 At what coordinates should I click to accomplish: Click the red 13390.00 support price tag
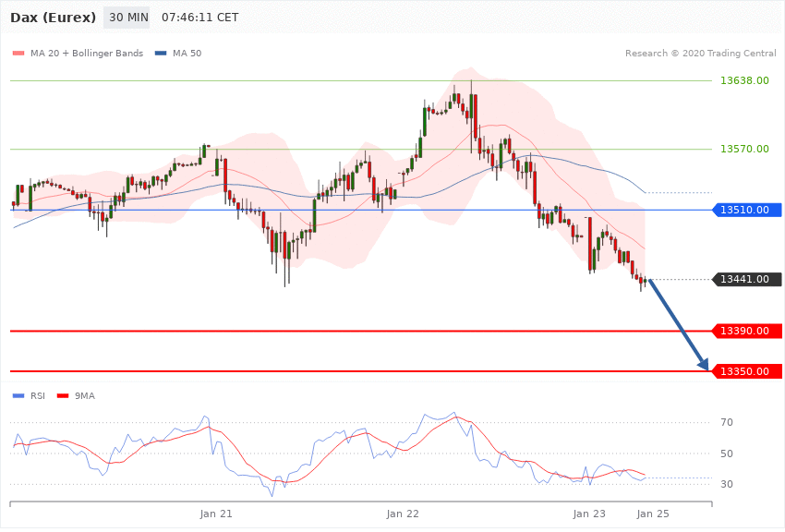click(x=746, y=331)
